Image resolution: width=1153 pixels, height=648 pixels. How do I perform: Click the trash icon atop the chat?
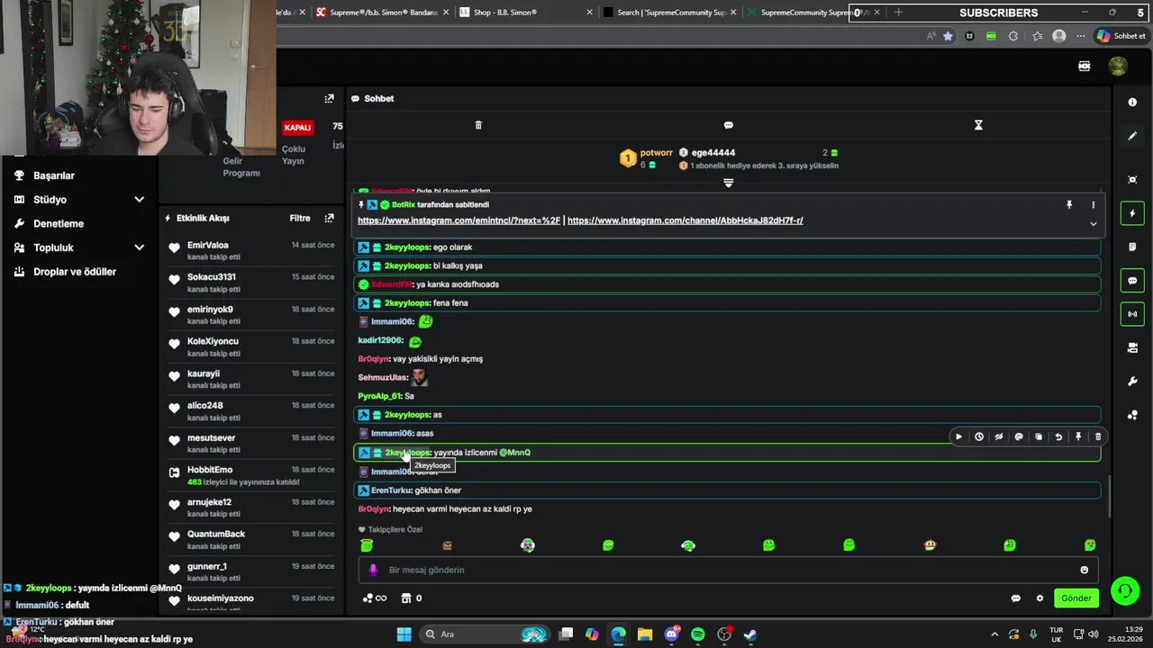coord(478,125)
